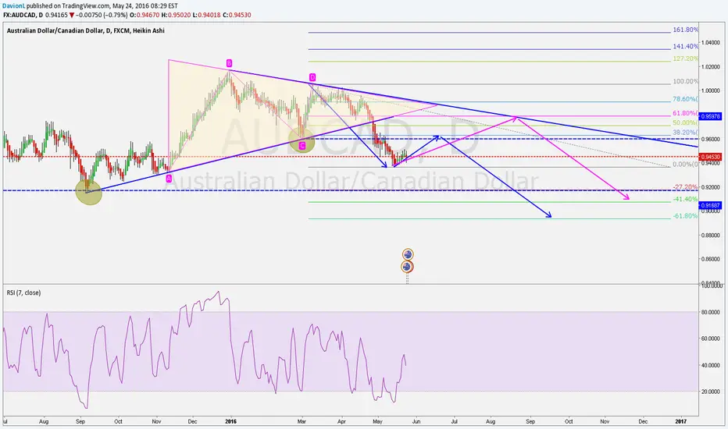Click the 50.00% Fibonacci label
Viewport: 728px width, 429px height.
[x=685, y=123]
